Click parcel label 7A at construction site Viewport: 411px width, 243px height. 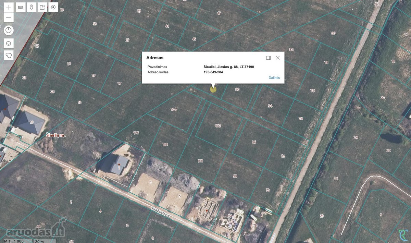coord(230,216)
